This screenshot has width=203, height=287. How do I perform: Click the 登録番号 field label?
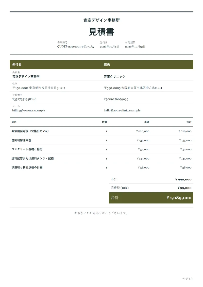(x=17, y=95)
